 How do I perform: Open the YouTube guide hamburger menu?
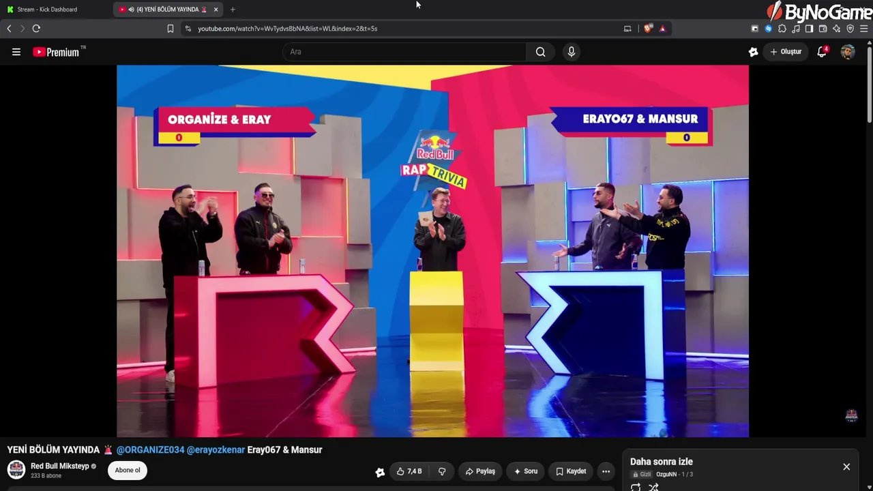[16, 52]
